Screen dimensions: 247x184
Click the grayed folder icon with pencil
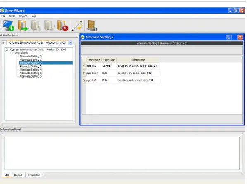(x=49, y=25)
